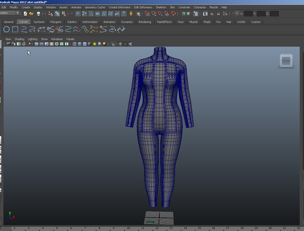Click the question mark help icon
This screenshot has height=231, width=304.
(124, 14)
